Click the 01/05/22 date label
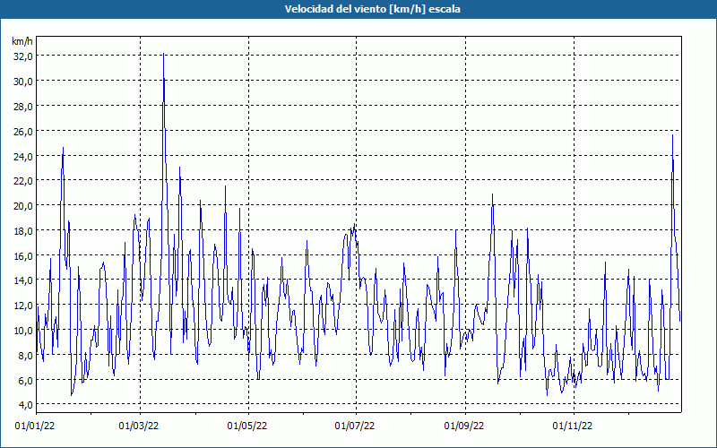This screenshot has height=448, width=717. tap(247, 426)
